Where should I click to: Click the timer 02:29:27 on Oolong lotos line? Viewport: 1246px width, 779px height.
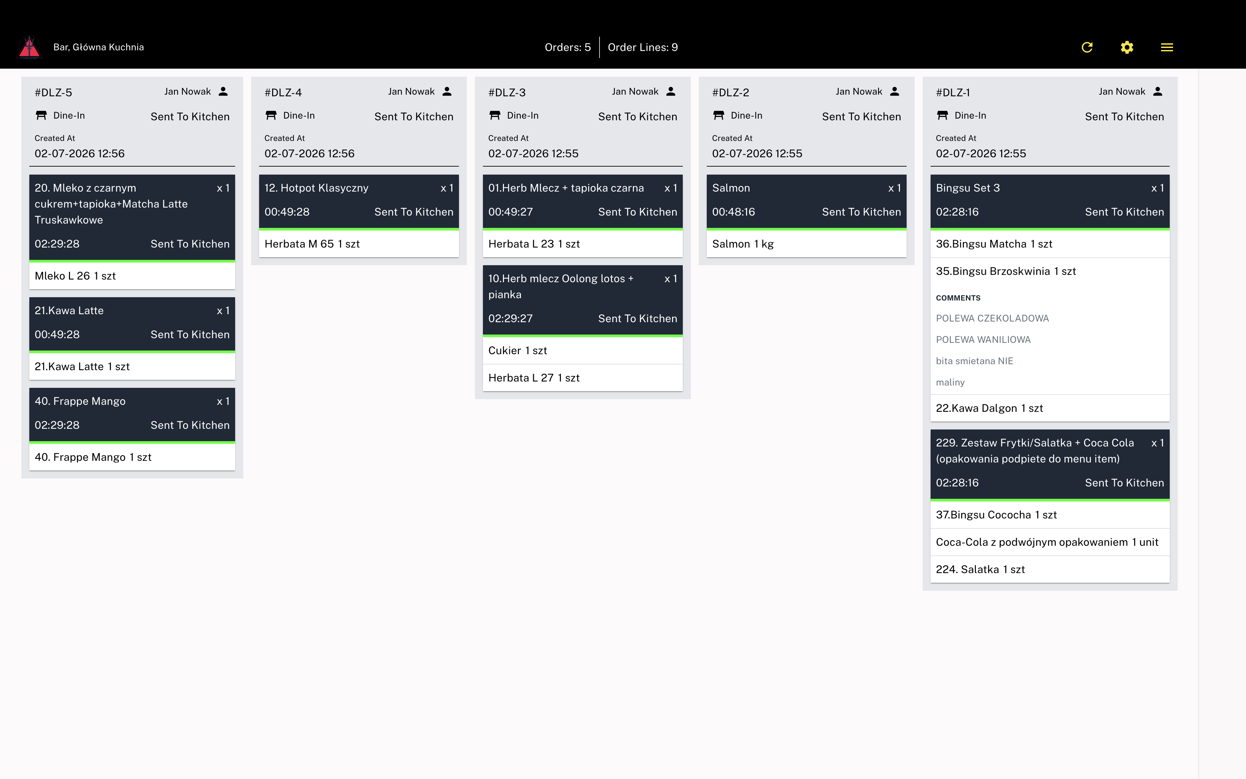(x=510, y=319)
